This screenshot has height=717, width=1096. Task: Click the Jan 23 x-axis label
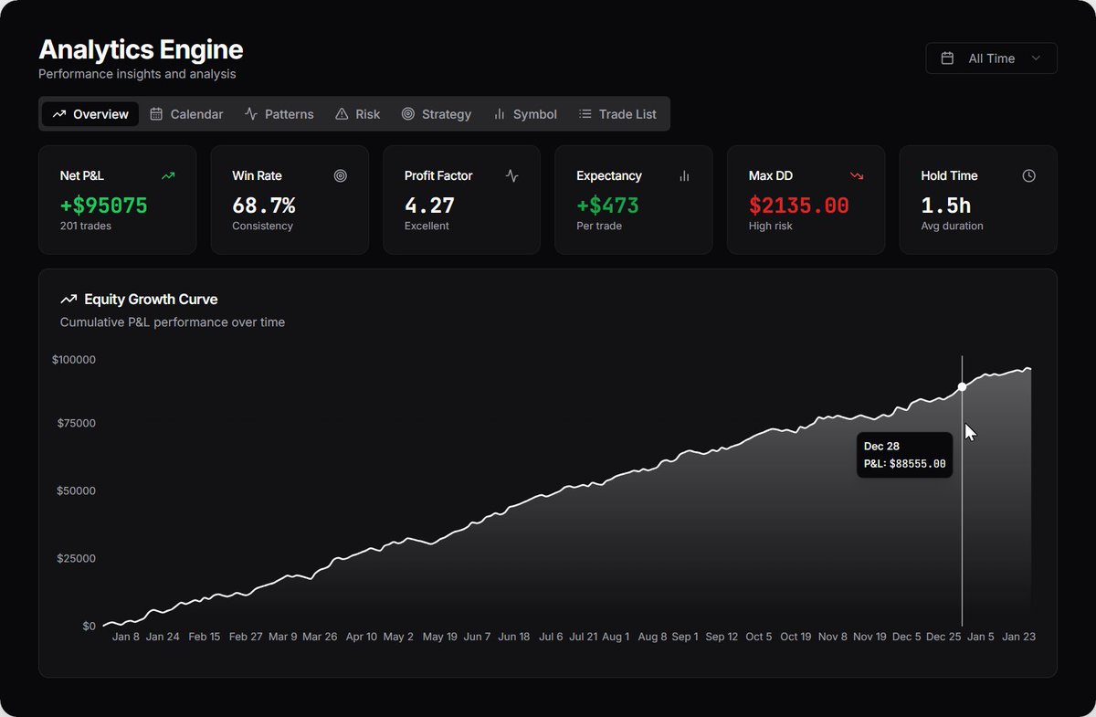(x=1018, y=637)
